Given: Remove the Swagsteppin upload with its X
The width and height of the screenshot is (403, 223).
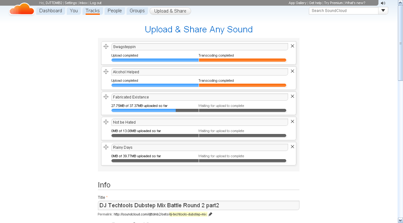Looking at the screenshot, I should [x=292, y=46].
